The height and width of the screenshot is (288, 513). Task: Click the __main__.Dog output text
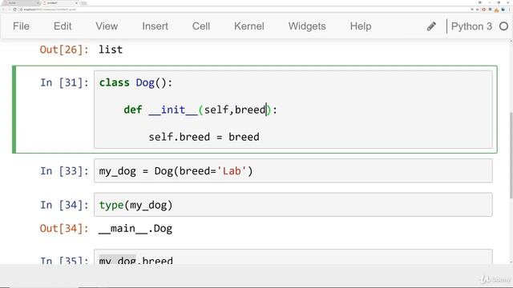[135, 229]
